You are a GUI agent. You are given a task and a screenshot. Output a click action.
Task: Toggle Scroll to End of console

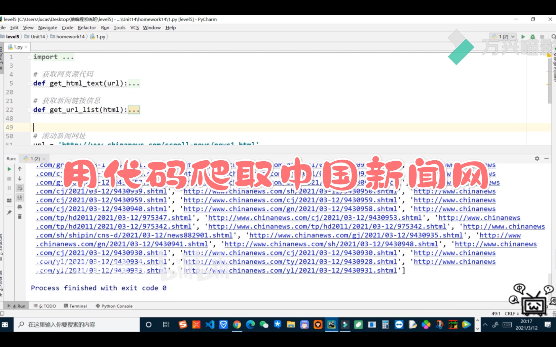(20, 197)
